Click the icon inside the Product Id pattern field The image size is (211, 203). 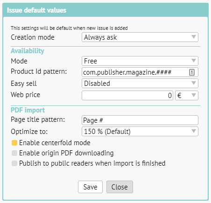click(x=192, y=72)
